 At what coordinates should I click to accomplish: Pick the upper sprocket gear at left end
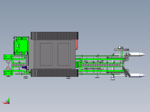coord(8,61)
